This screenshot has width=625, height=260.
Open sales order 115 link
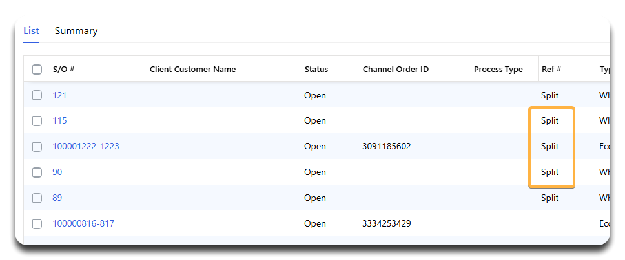click(59, 121)
